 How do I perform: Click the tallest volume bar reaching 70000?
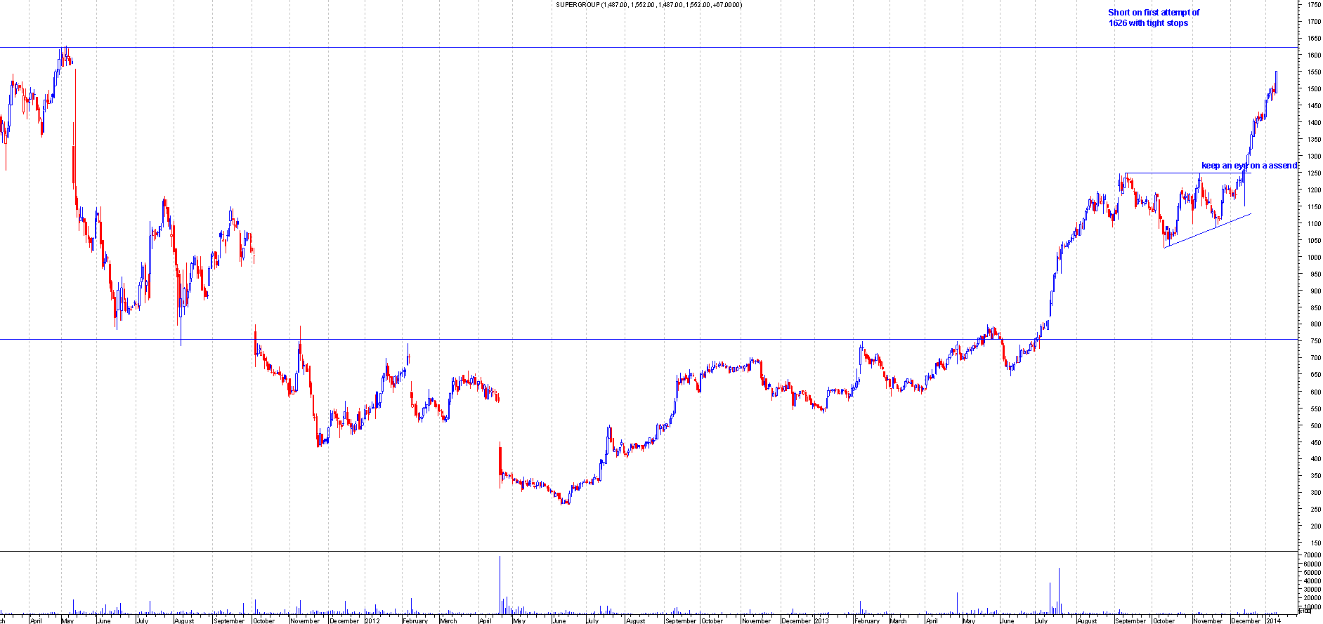500,583
